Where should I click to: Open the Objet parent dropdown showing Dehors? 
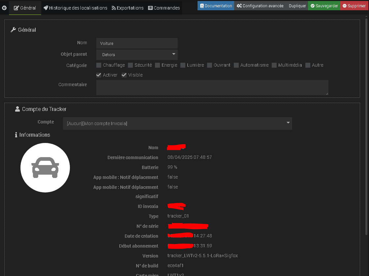pyautogui.click(x=137, y=55)
